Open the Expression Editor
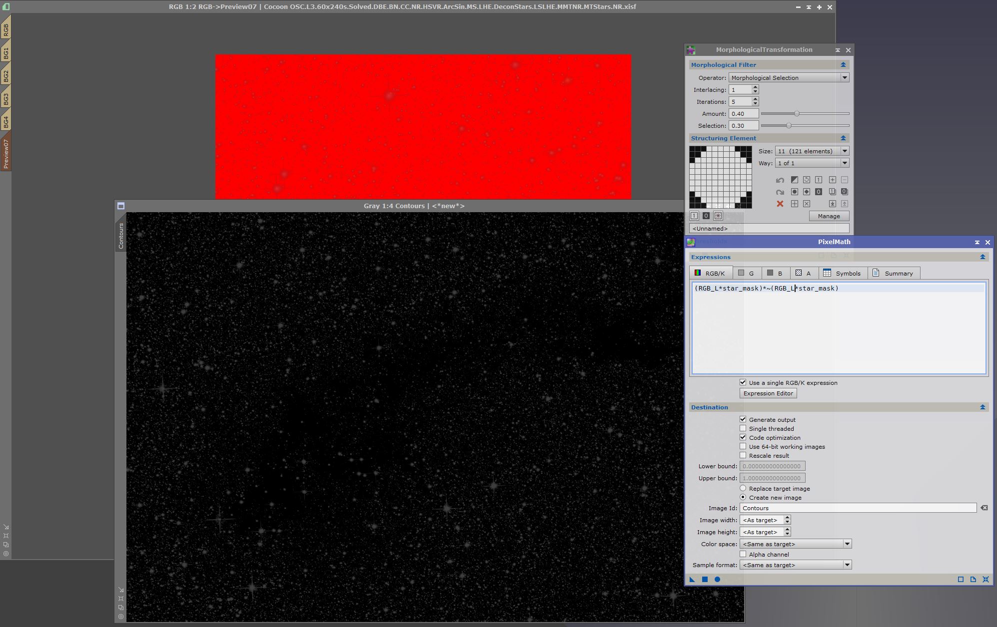 (768, 393)
